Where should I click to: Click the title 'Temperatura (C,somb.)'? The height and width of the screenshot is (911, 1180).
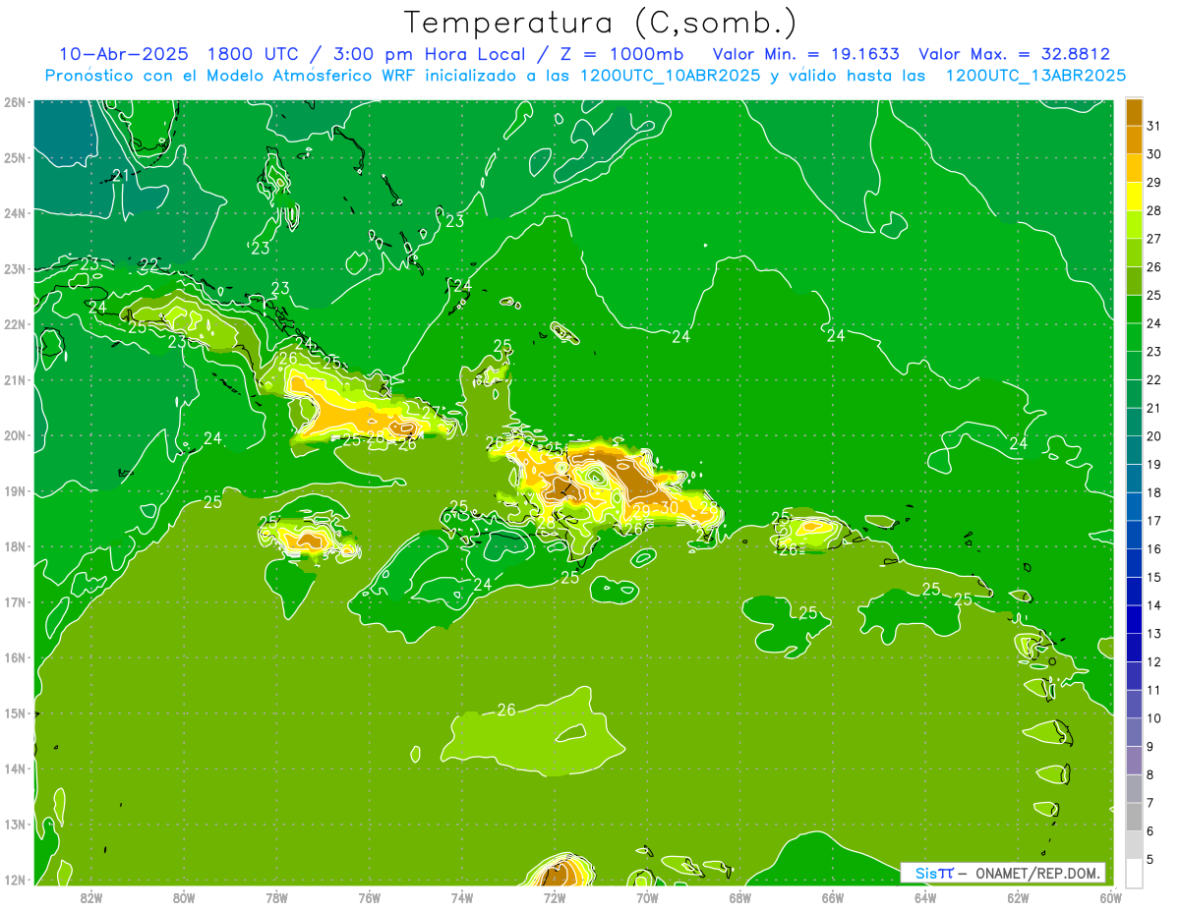[601, 23]
